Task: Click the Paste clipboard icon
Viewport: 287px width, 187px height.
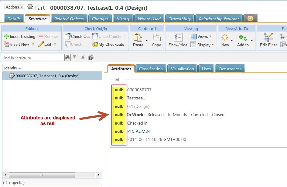Action: pyautogui.click(x=138, y=38)
